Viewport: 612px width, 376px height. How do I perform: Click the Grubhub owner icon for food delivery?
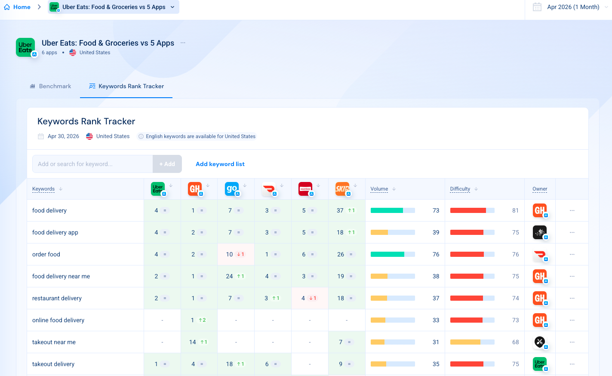[540, 210]
